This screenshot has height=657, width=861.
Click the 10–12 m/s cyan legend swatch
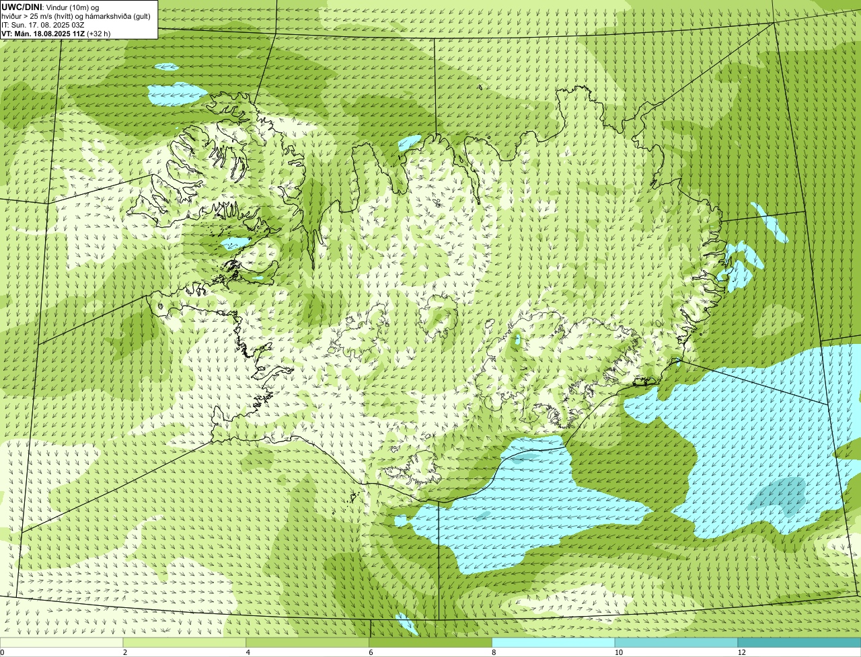tap(676, 643)
